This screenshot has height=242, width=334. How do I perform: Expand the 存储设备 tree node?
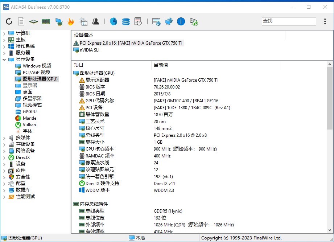(4, 145)
